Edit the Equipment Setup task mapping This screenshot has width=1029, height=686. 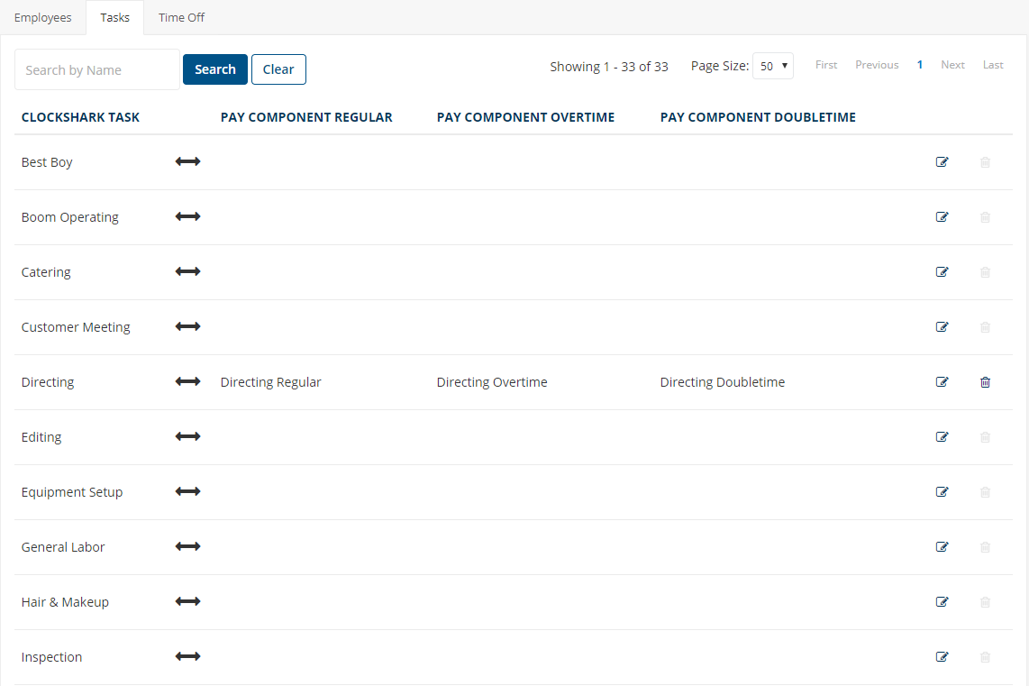click(942, 491)
